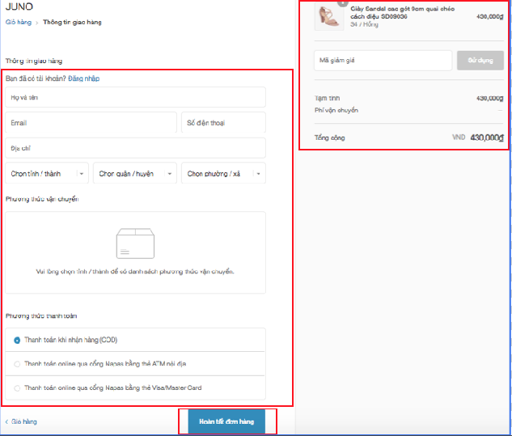Focus the 'Họ và tên' field
The height and width of the screenshot is (436, 512).
coord(135,98)
